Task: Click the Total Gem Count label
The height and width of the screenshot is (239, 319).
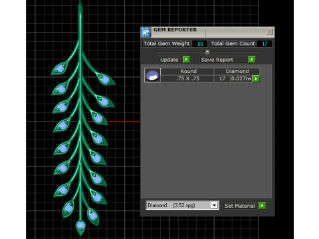Action: tap(233, 44)
